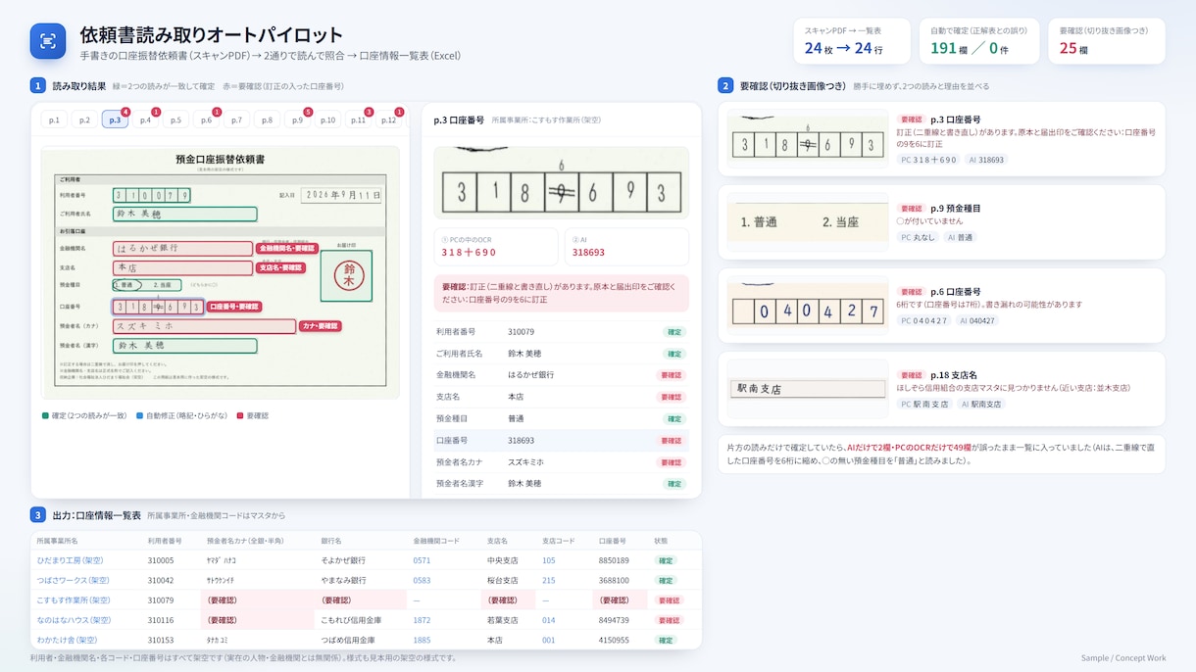Open page tab p.1

click(54, 120)
